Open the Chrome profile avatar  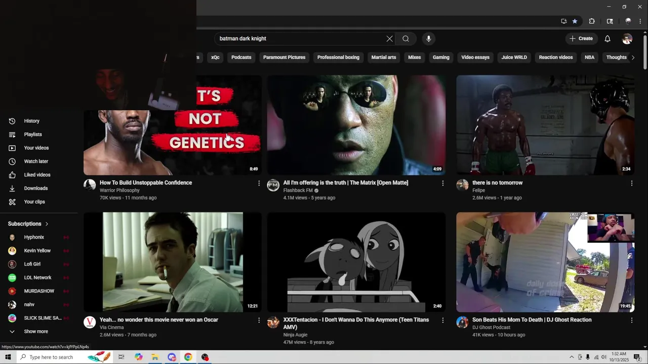click(628, 21)
